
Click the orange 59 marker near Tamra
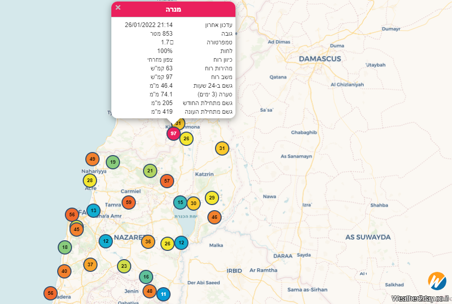129,202
